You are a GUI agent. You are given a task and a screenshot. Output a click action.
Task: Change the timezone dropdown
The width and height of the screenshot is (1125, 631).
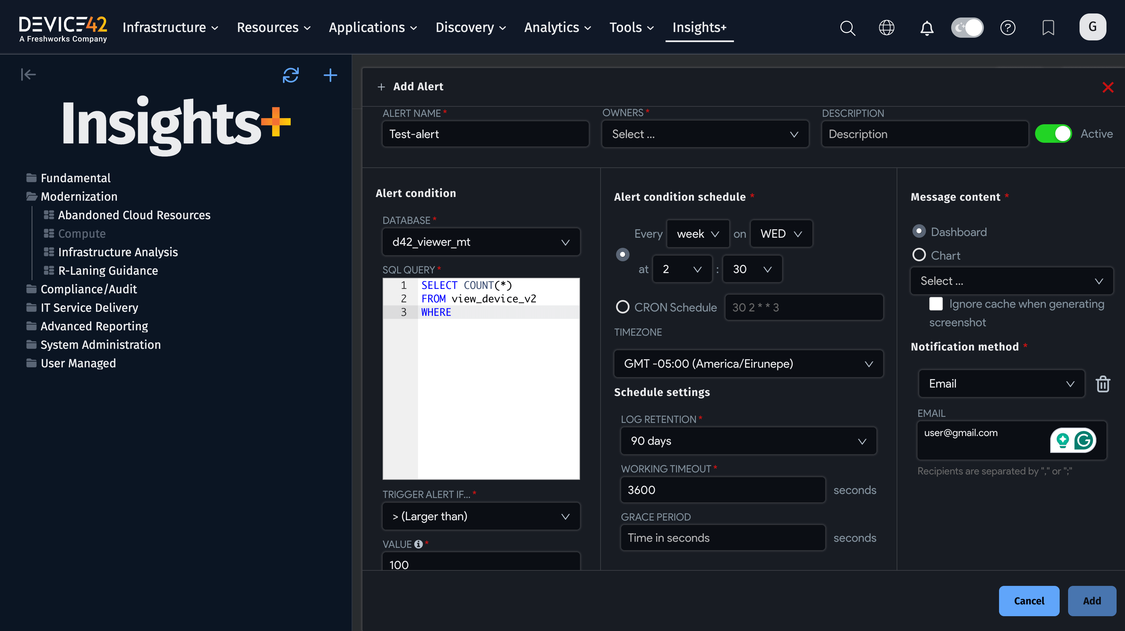pyautogui.click(x=748, y=363)
